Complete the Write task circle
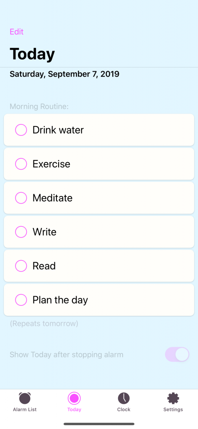 click(x=21, y=232)
